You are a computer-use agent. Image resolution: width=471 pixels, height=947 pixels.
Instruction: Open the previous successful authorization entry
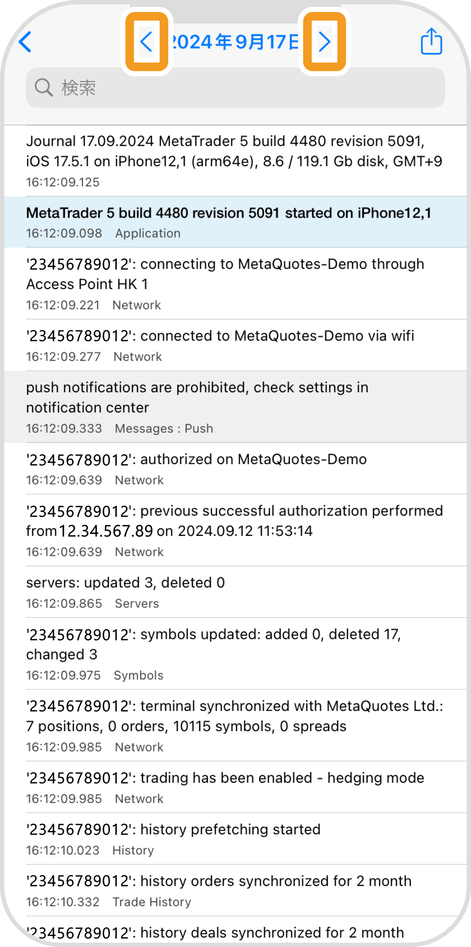click(235, 530)
